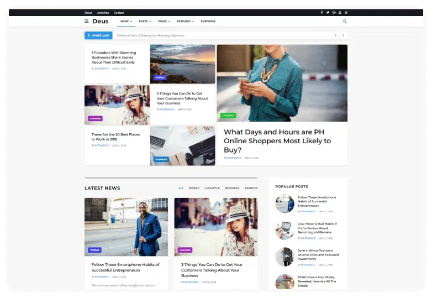Click the Lifestyle tag on featured image

228,116
